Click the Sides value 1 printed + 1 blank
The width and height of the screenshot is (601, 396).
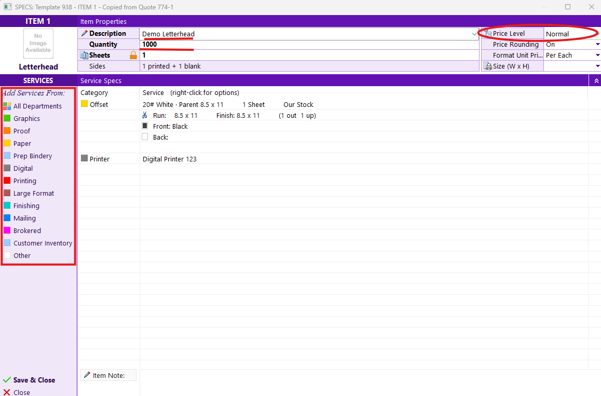(x=171, y=66)
